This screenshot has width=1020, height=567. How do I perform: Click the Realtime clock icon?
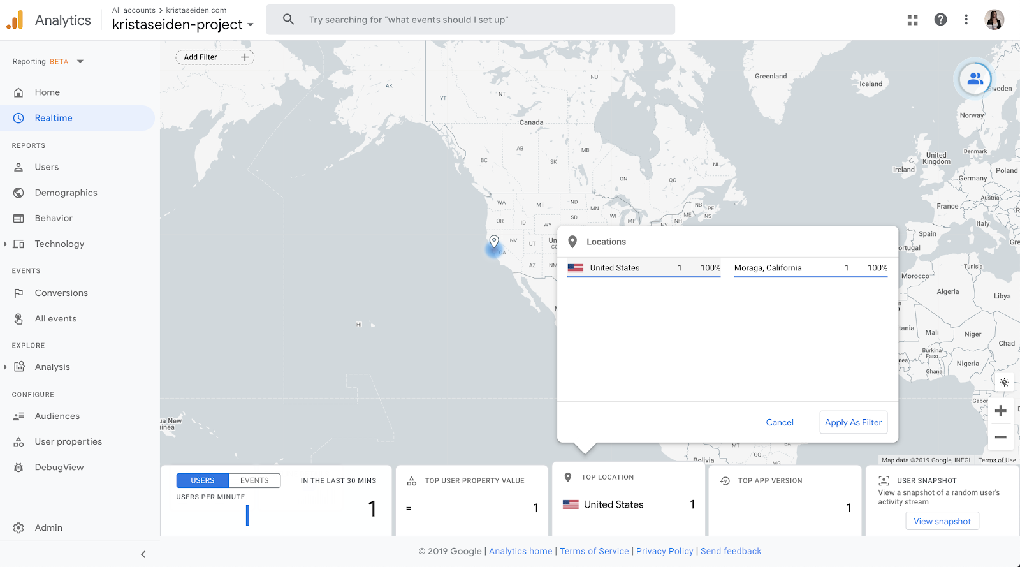click(x=18, y=118)
